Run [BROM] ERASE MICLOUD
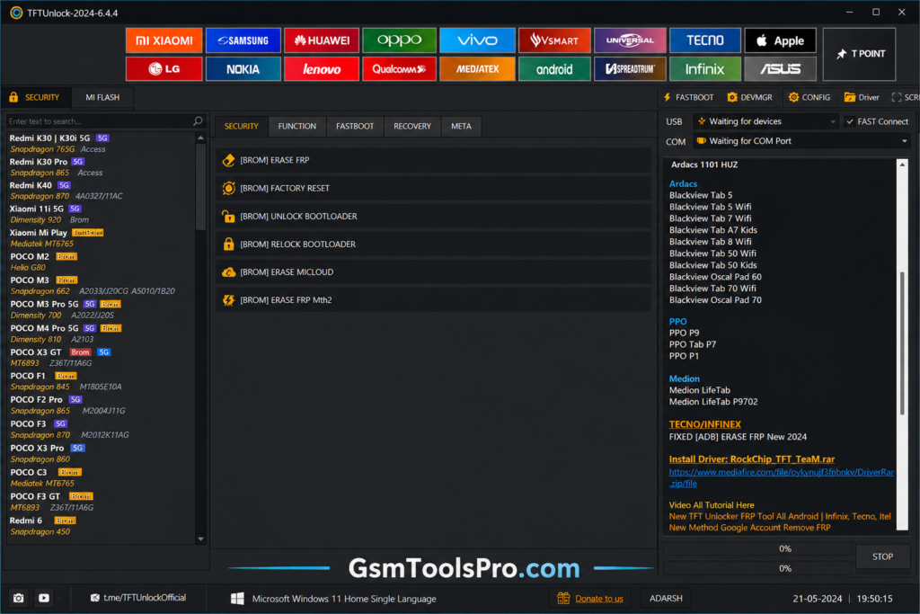 tap(434, 272)
